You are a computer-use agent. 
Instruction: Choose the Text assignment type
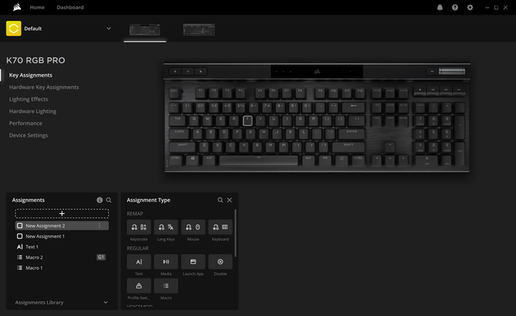pos(139,261)
